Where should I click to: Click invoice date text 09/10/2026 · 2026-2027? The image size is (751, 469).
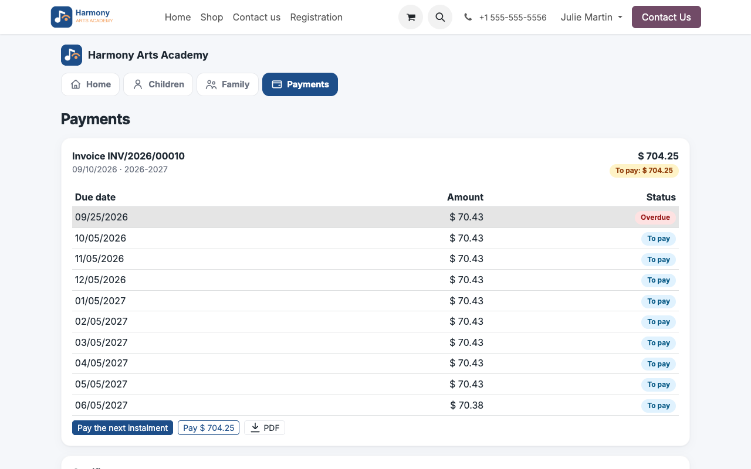point(120,169)
